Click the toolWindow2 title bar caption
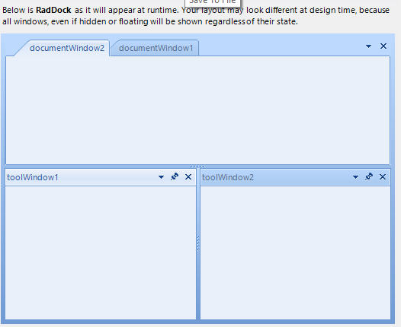401x327 pixels. [228, 177]
